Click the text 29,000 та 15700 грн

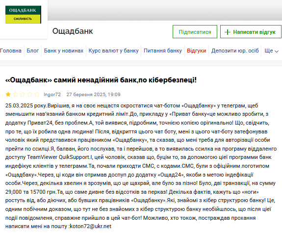click(31, 192)
